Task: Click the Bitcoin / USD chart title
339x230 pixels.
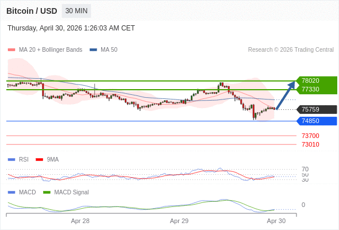Action: (32, 11)
